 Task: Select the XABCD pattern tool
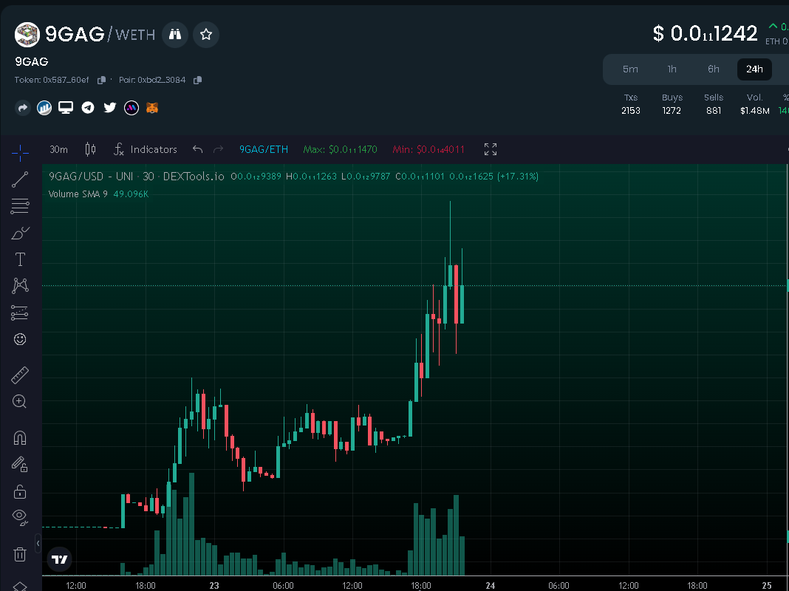(20, 286)
